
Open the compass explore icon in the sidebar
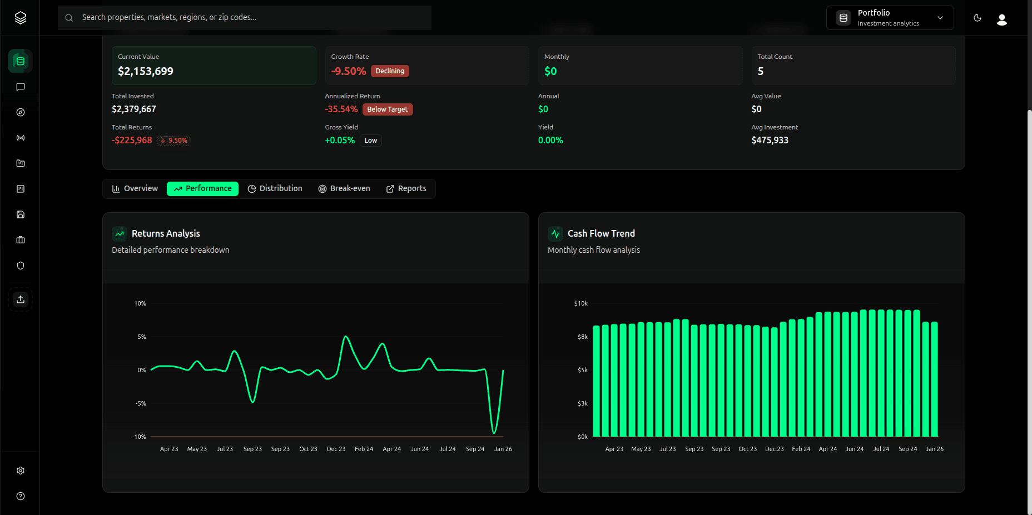21,112
